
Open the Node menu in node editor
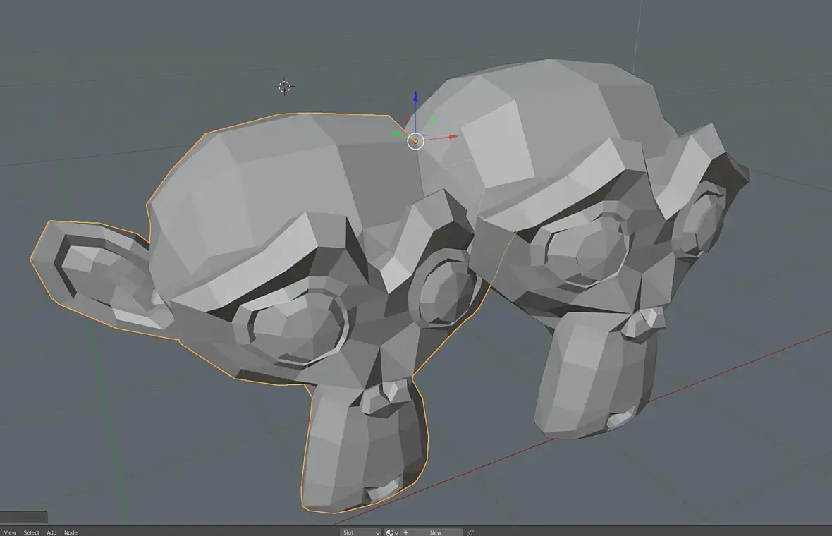click(x=71, y=532)
